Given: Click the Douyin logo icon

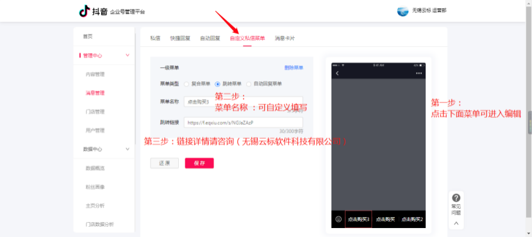Looking at the screenshot, I should point(85,11).
